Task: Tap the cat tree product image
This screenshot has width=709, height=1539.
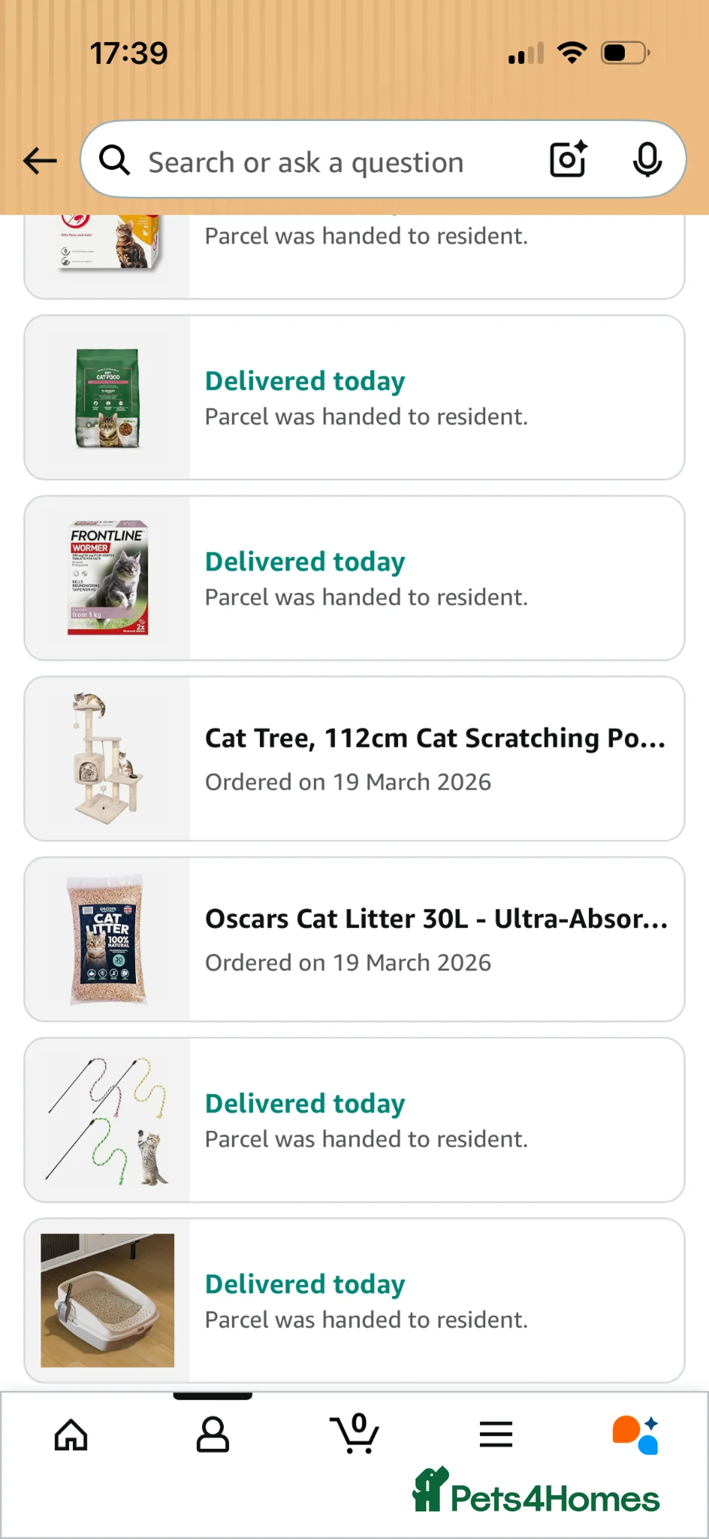Action: point(108,759)
